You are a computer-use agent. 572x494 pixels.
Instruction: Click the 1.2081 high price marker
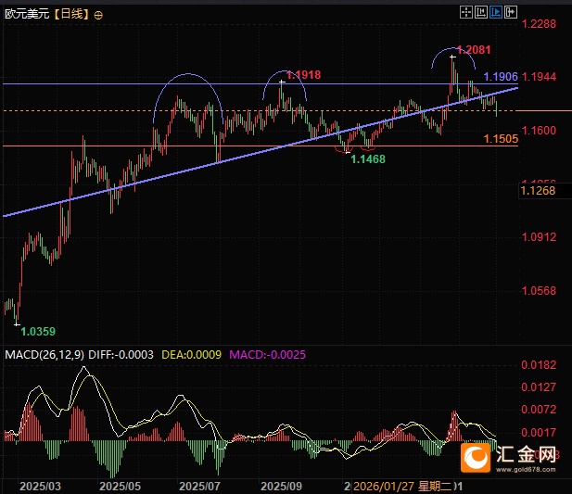tap(474, 49)
